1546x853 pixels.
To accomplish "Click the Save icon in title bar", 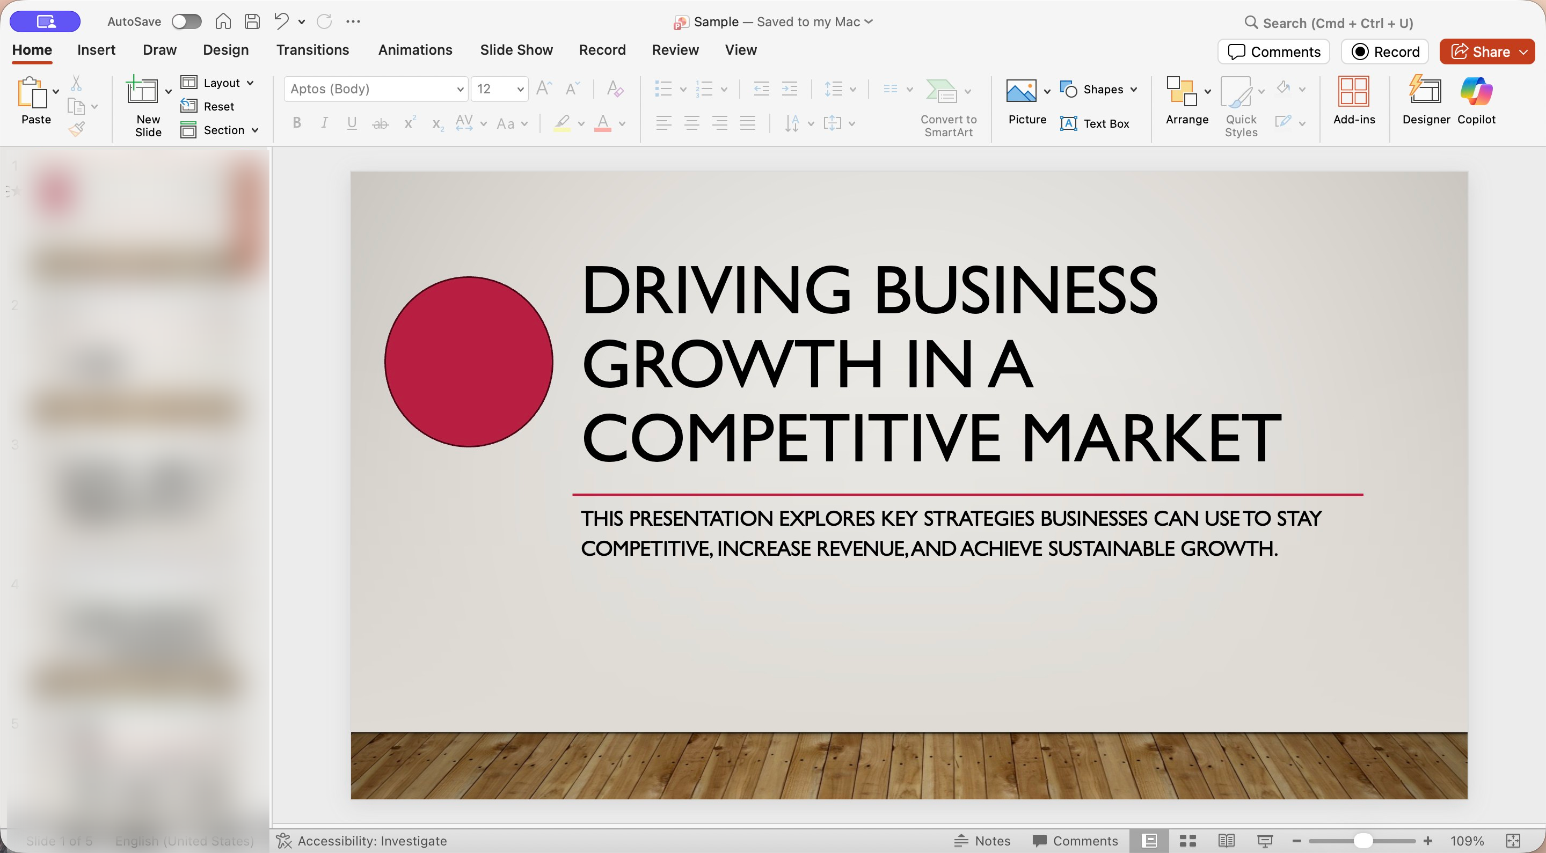I will [x=252, y=21].
